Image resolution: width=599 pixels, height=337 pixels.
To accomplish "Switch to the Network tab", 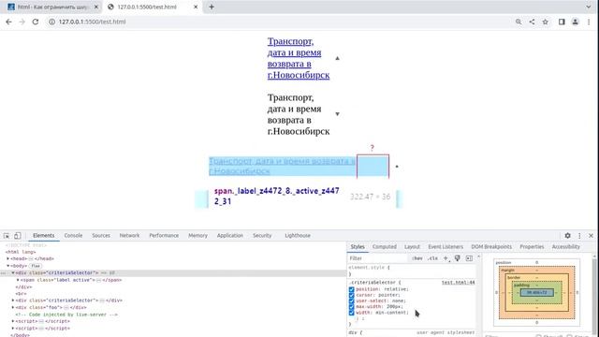I will coord(129,236).
